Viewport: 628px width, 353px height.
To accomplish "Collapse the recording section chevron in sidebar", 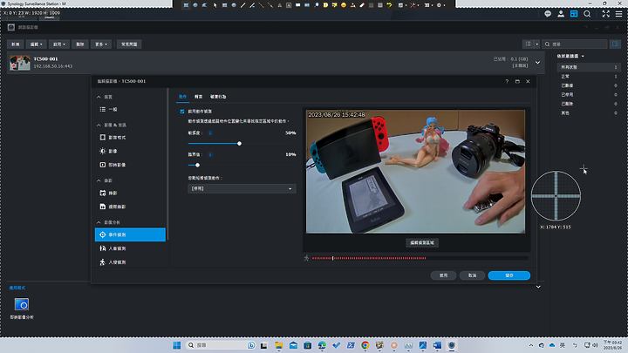I will pos(99,180).
